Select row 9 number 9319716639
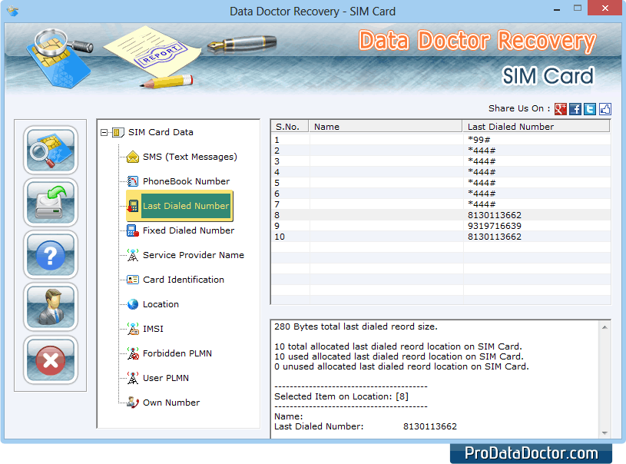626x464 pixels. [x=441, y=226]
